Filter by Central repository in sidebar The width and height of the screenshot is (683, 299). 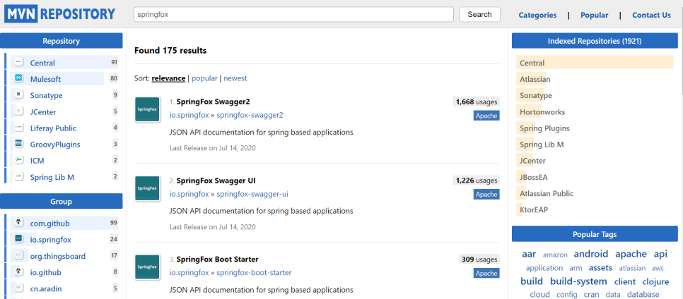click(42, 63)
